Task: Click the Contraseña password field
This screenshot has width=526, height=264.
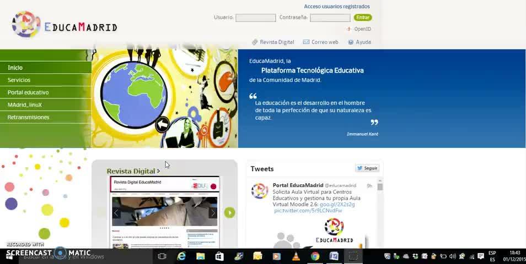Action: 330,18
